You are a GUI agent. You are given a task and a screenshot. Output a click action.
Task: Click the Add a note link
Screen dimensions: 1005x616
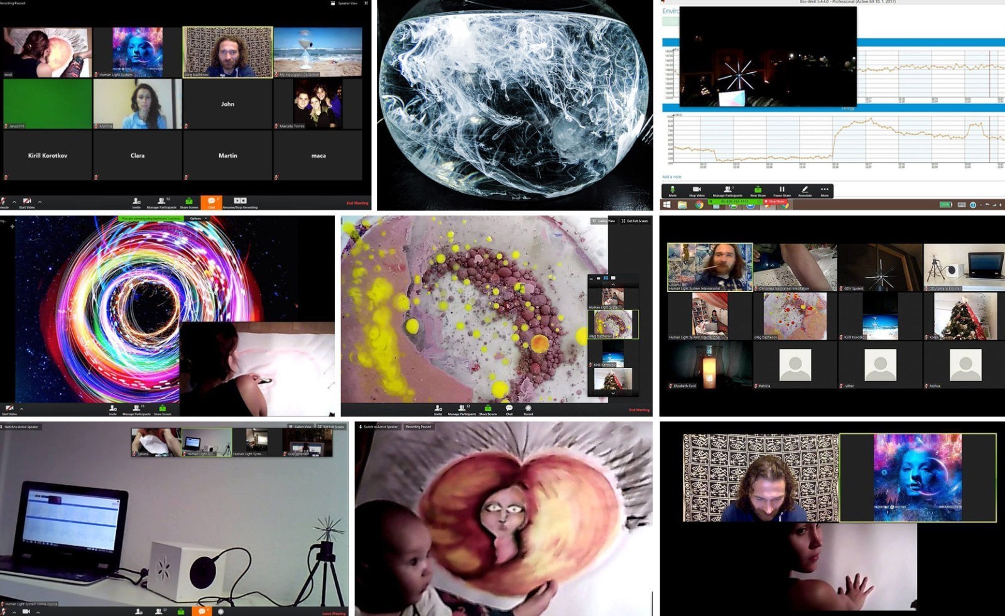tap(671, 177)
